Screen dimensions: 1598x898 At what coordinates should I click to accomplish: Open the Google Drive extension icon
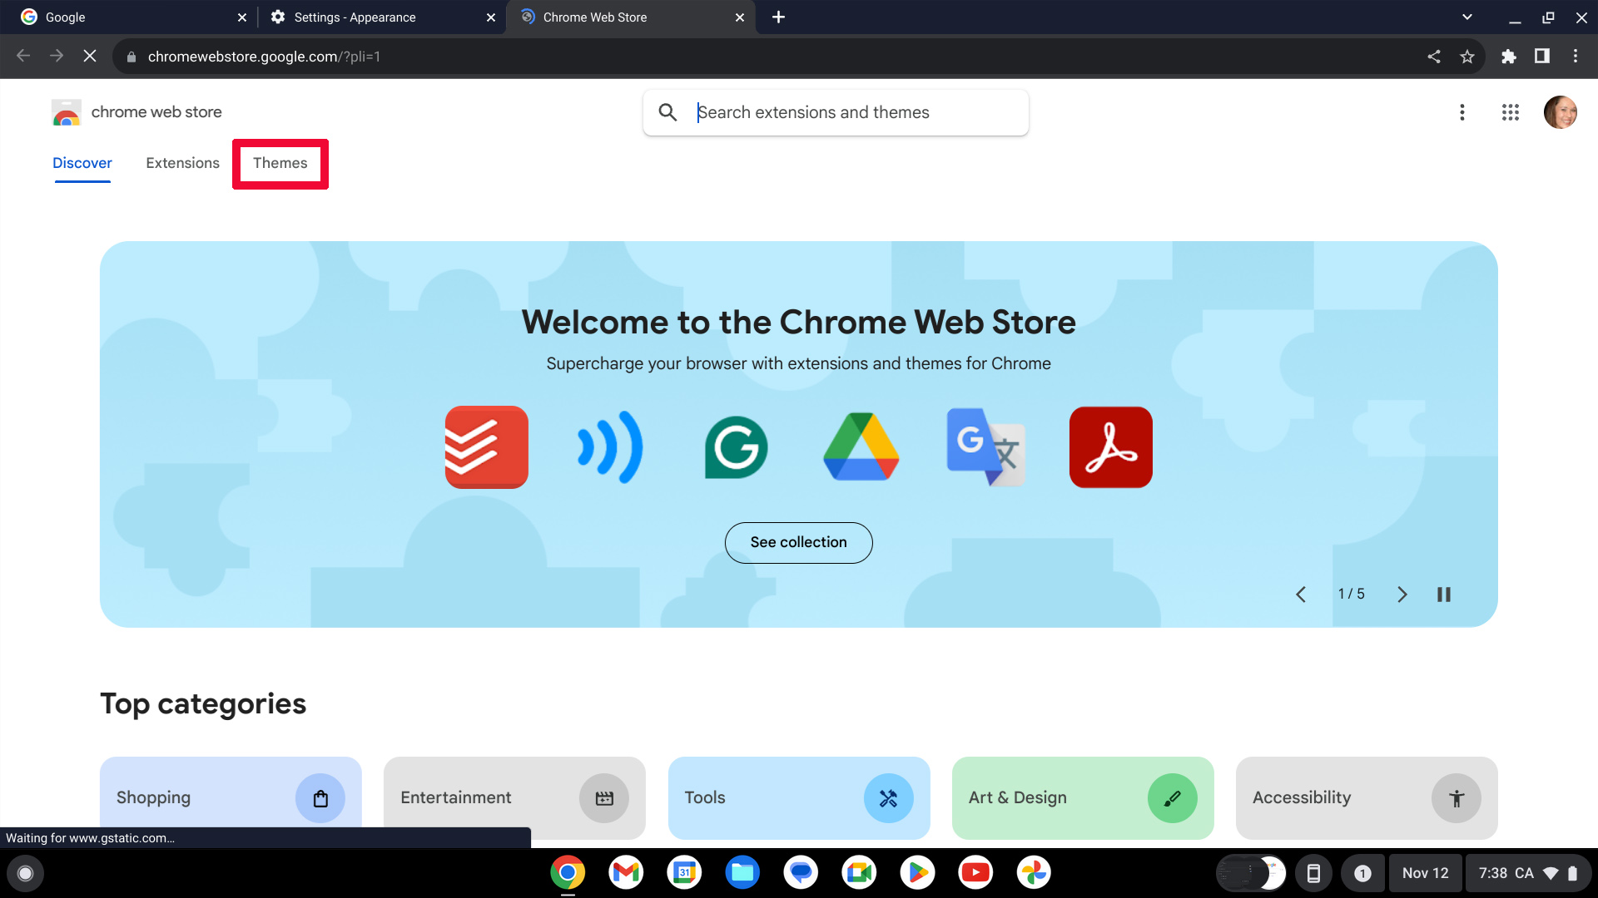(861, 447)
